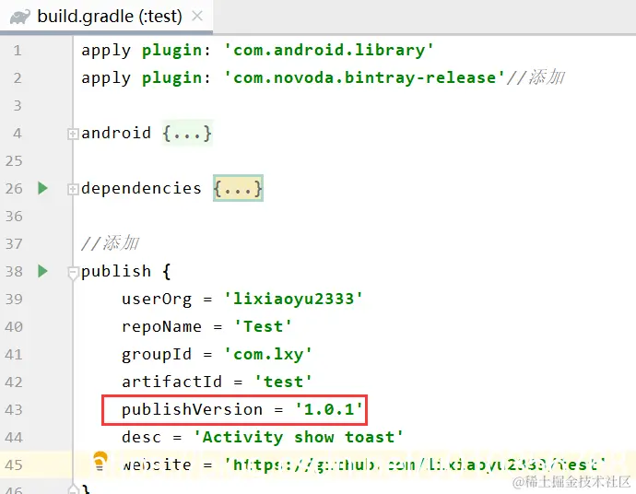The image size is (636, 494).
Task: Expand the folded android block
Action: 73,134
